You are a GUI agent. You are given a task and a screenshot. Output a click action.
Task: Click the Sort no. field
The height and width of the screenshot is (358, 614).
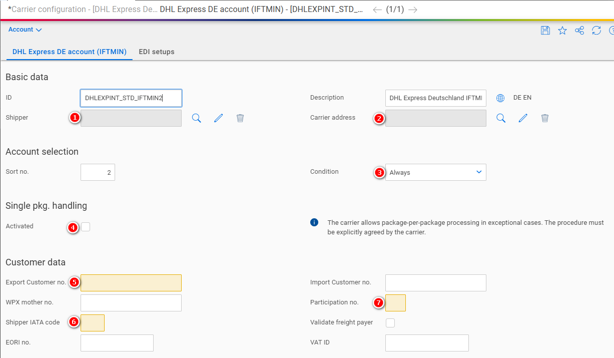(x=98, y=172)
